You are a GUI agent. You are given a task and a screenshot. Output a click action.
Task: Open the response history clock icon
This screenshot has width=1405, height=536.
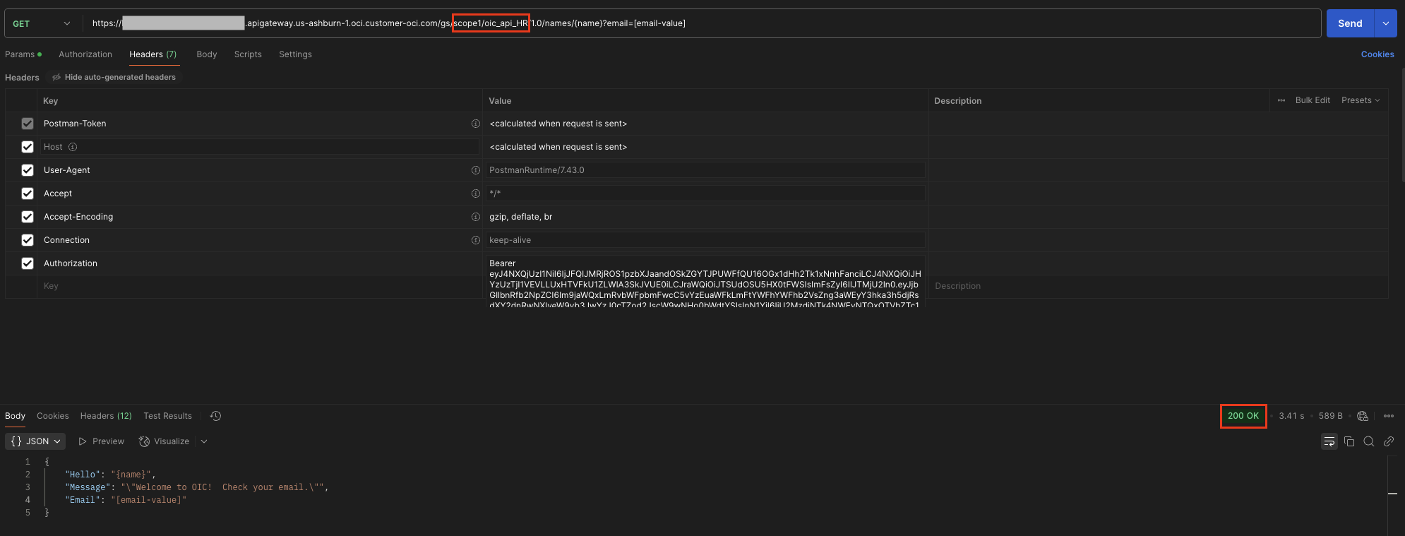click(216, 416)
